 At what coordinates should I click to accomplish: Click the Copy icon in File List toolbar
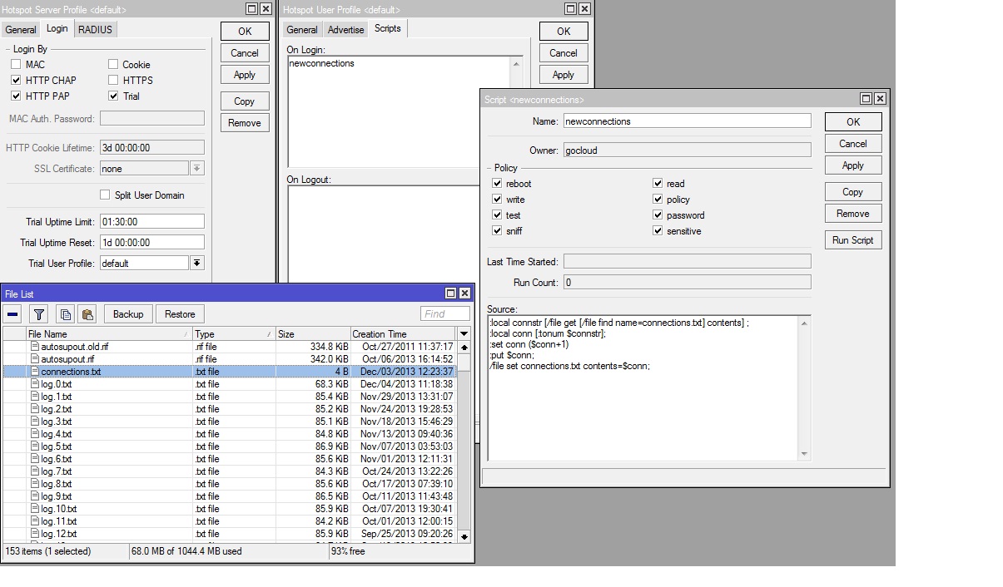coord(65,314)
